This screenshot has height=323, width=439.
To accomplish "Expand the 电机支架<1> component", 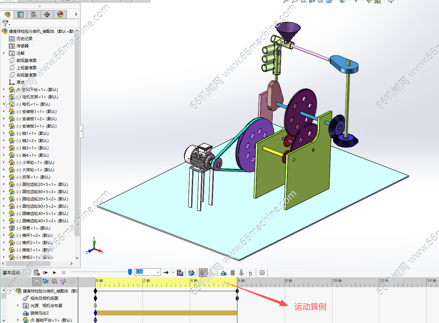I will [x=4, y=97].
